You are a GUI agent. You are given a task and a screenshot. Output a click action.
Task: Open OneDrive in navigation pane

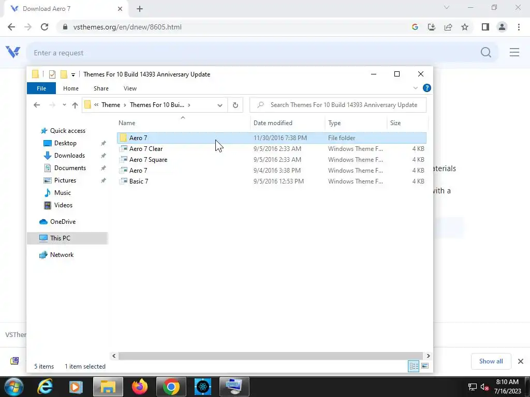(63, 222)
